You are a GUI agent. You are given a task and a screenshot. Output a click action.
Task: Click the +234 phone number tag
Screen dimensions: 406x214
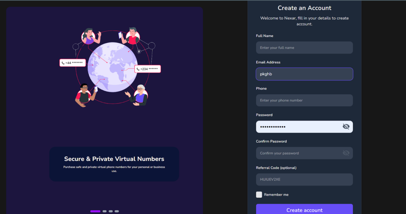(x=147, y=69)
